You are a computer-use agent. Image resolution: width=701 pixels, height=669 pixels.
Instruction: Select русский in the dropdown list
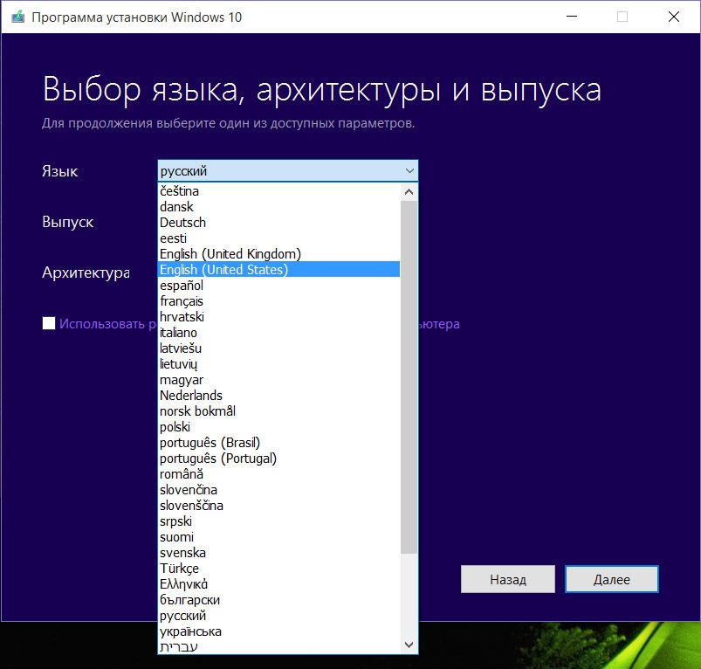click(279, 616)
